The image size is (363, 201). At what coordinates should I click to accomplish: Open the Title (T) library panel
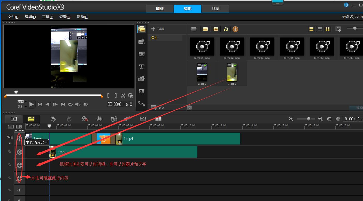(x=141, y=67)
